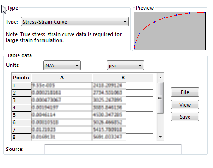The width and height of the screenshot is (213, 168).
Task: Click the table scroll up arrow
Action: coord(160,78)
